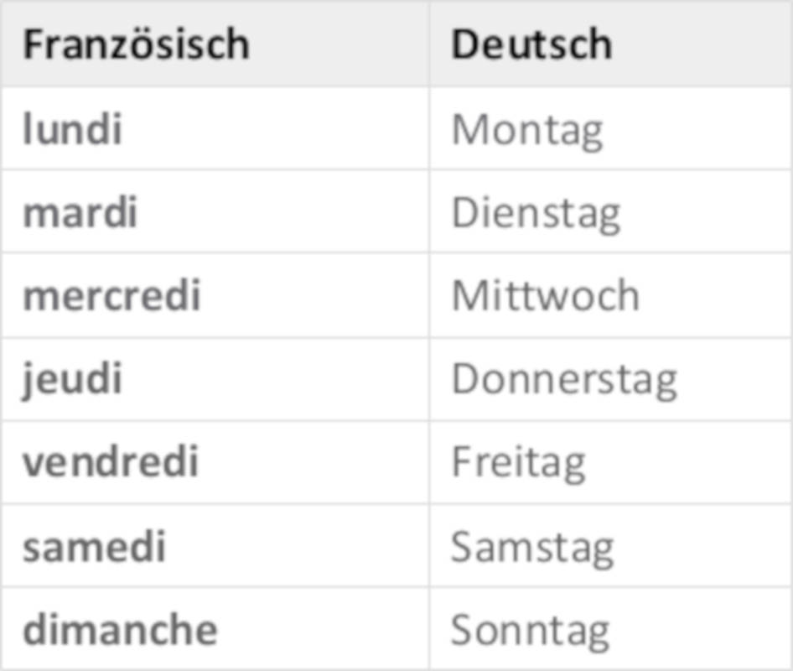The image size is (793, 671).
Task: Click the Donnerstag cell
Action: click(564, 378)
